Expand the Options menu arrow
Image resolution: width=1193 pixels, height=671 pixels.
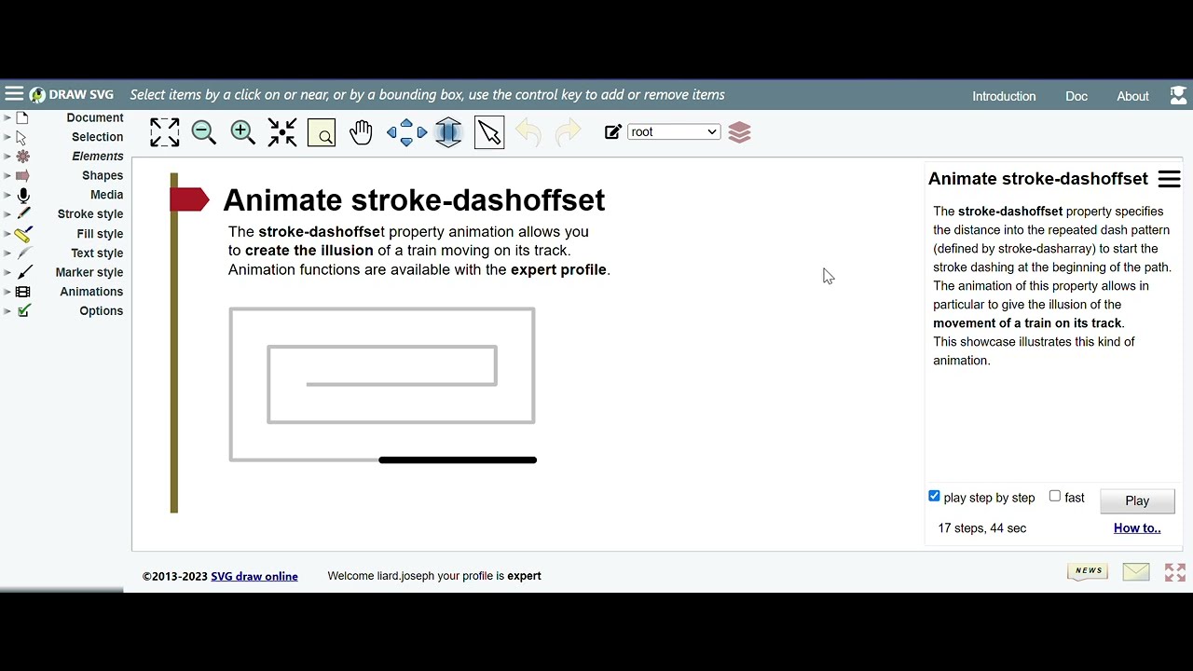(7, 311)
